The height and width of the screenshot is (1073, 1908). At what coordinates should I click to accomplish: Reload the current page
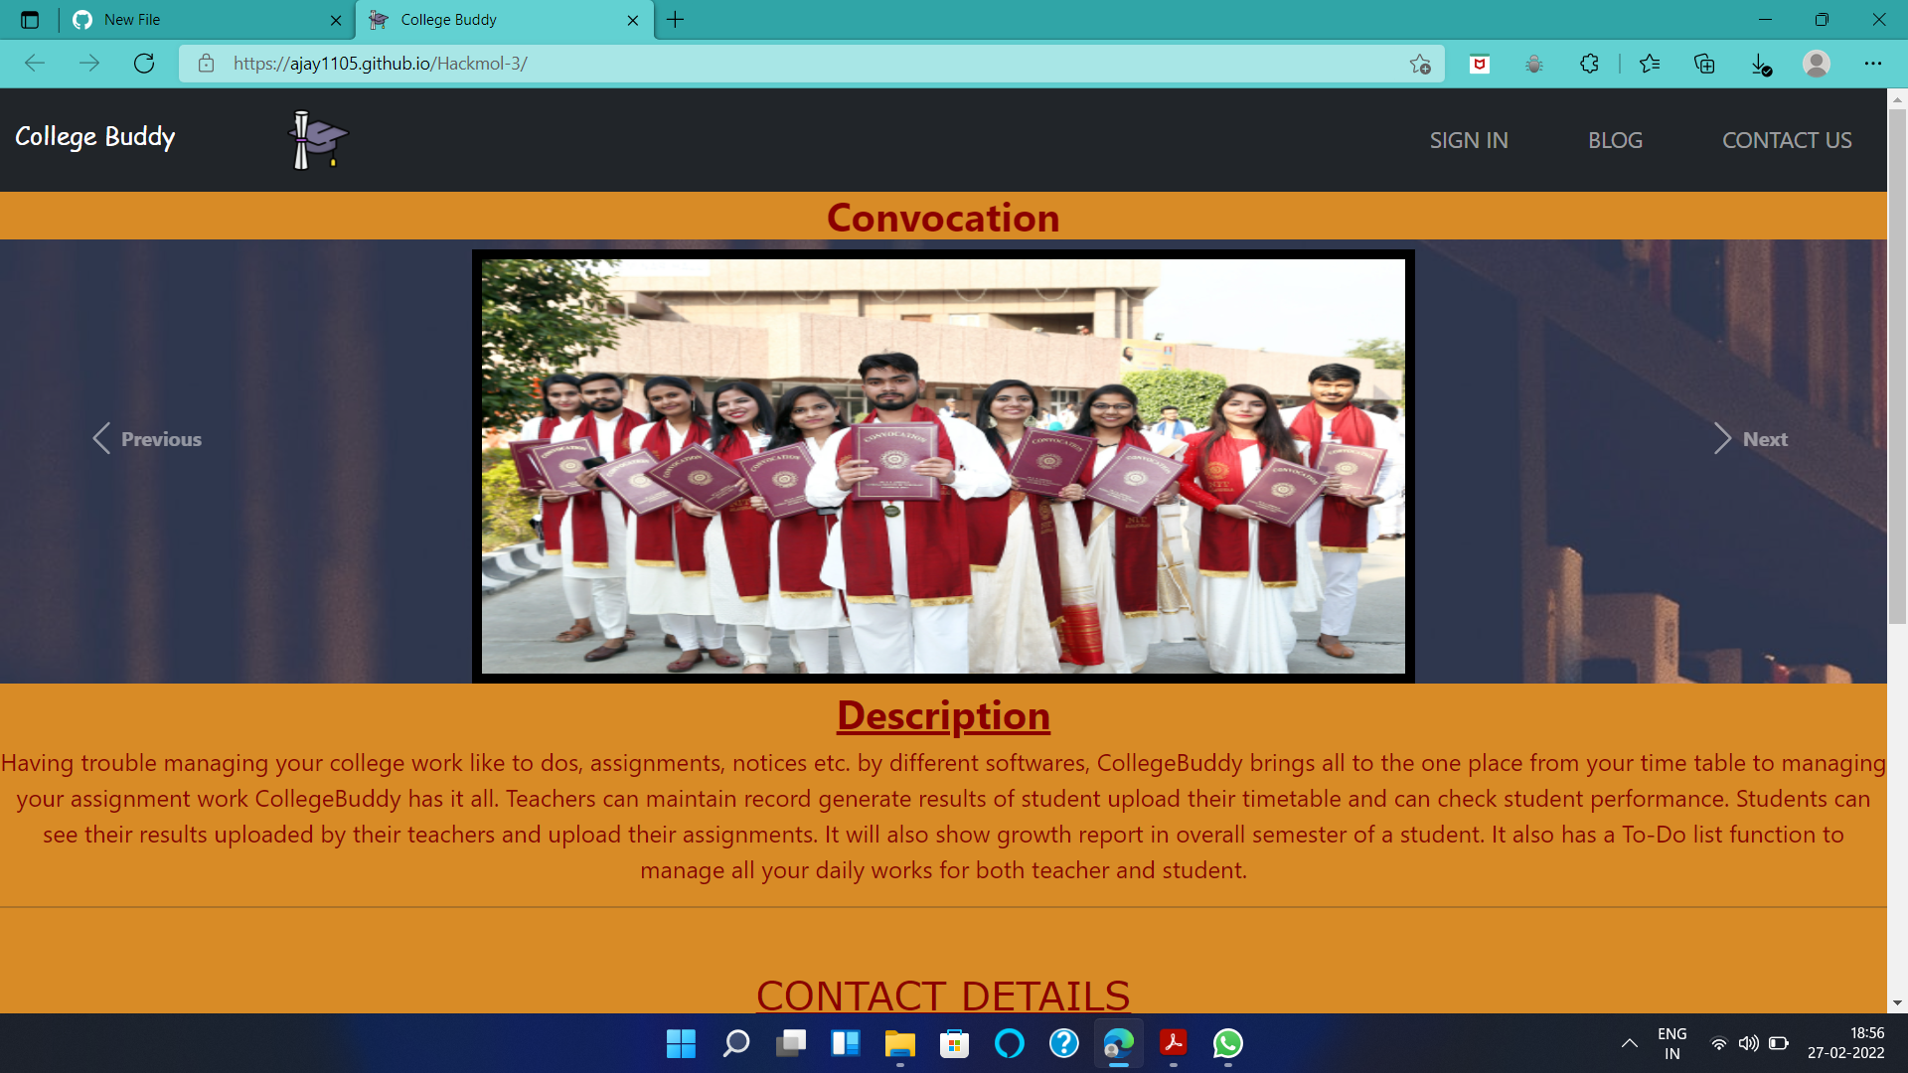tap(145, 63)
